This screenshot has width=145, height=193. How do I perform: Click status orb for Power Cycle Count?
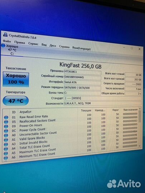point(6,131)
